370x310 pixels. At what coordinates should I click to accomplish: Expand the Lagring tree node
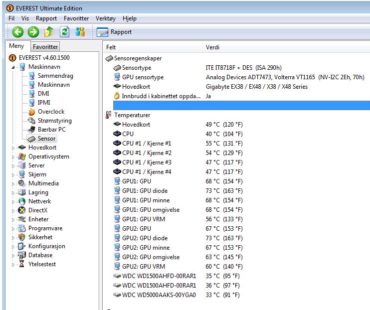point(13,193)
